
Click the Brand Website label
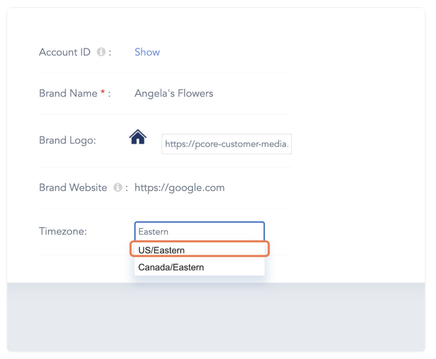point(73,188)
